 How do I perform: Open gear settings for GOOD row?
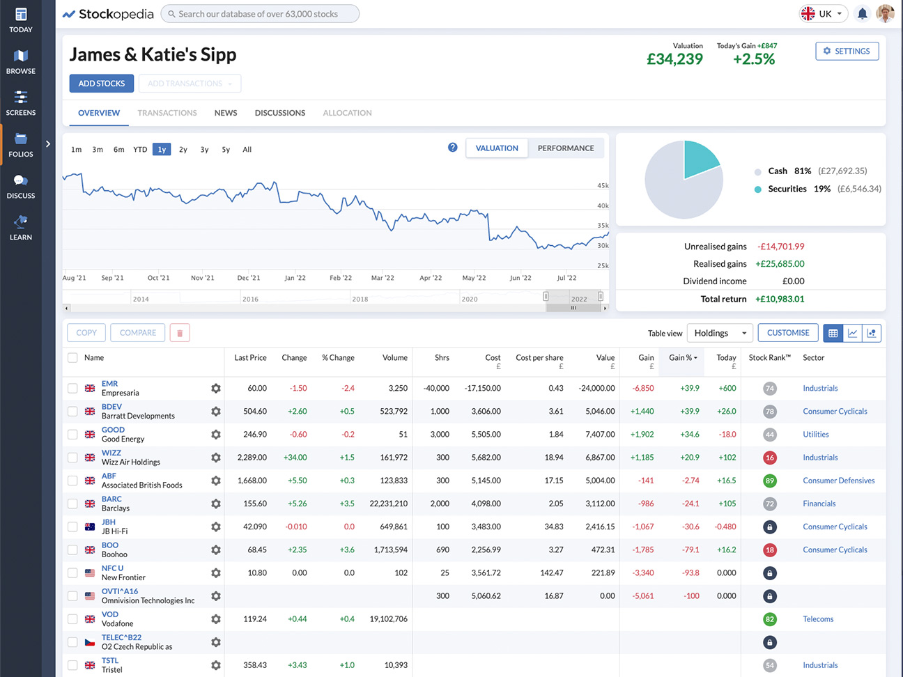[x=216, y=435]
